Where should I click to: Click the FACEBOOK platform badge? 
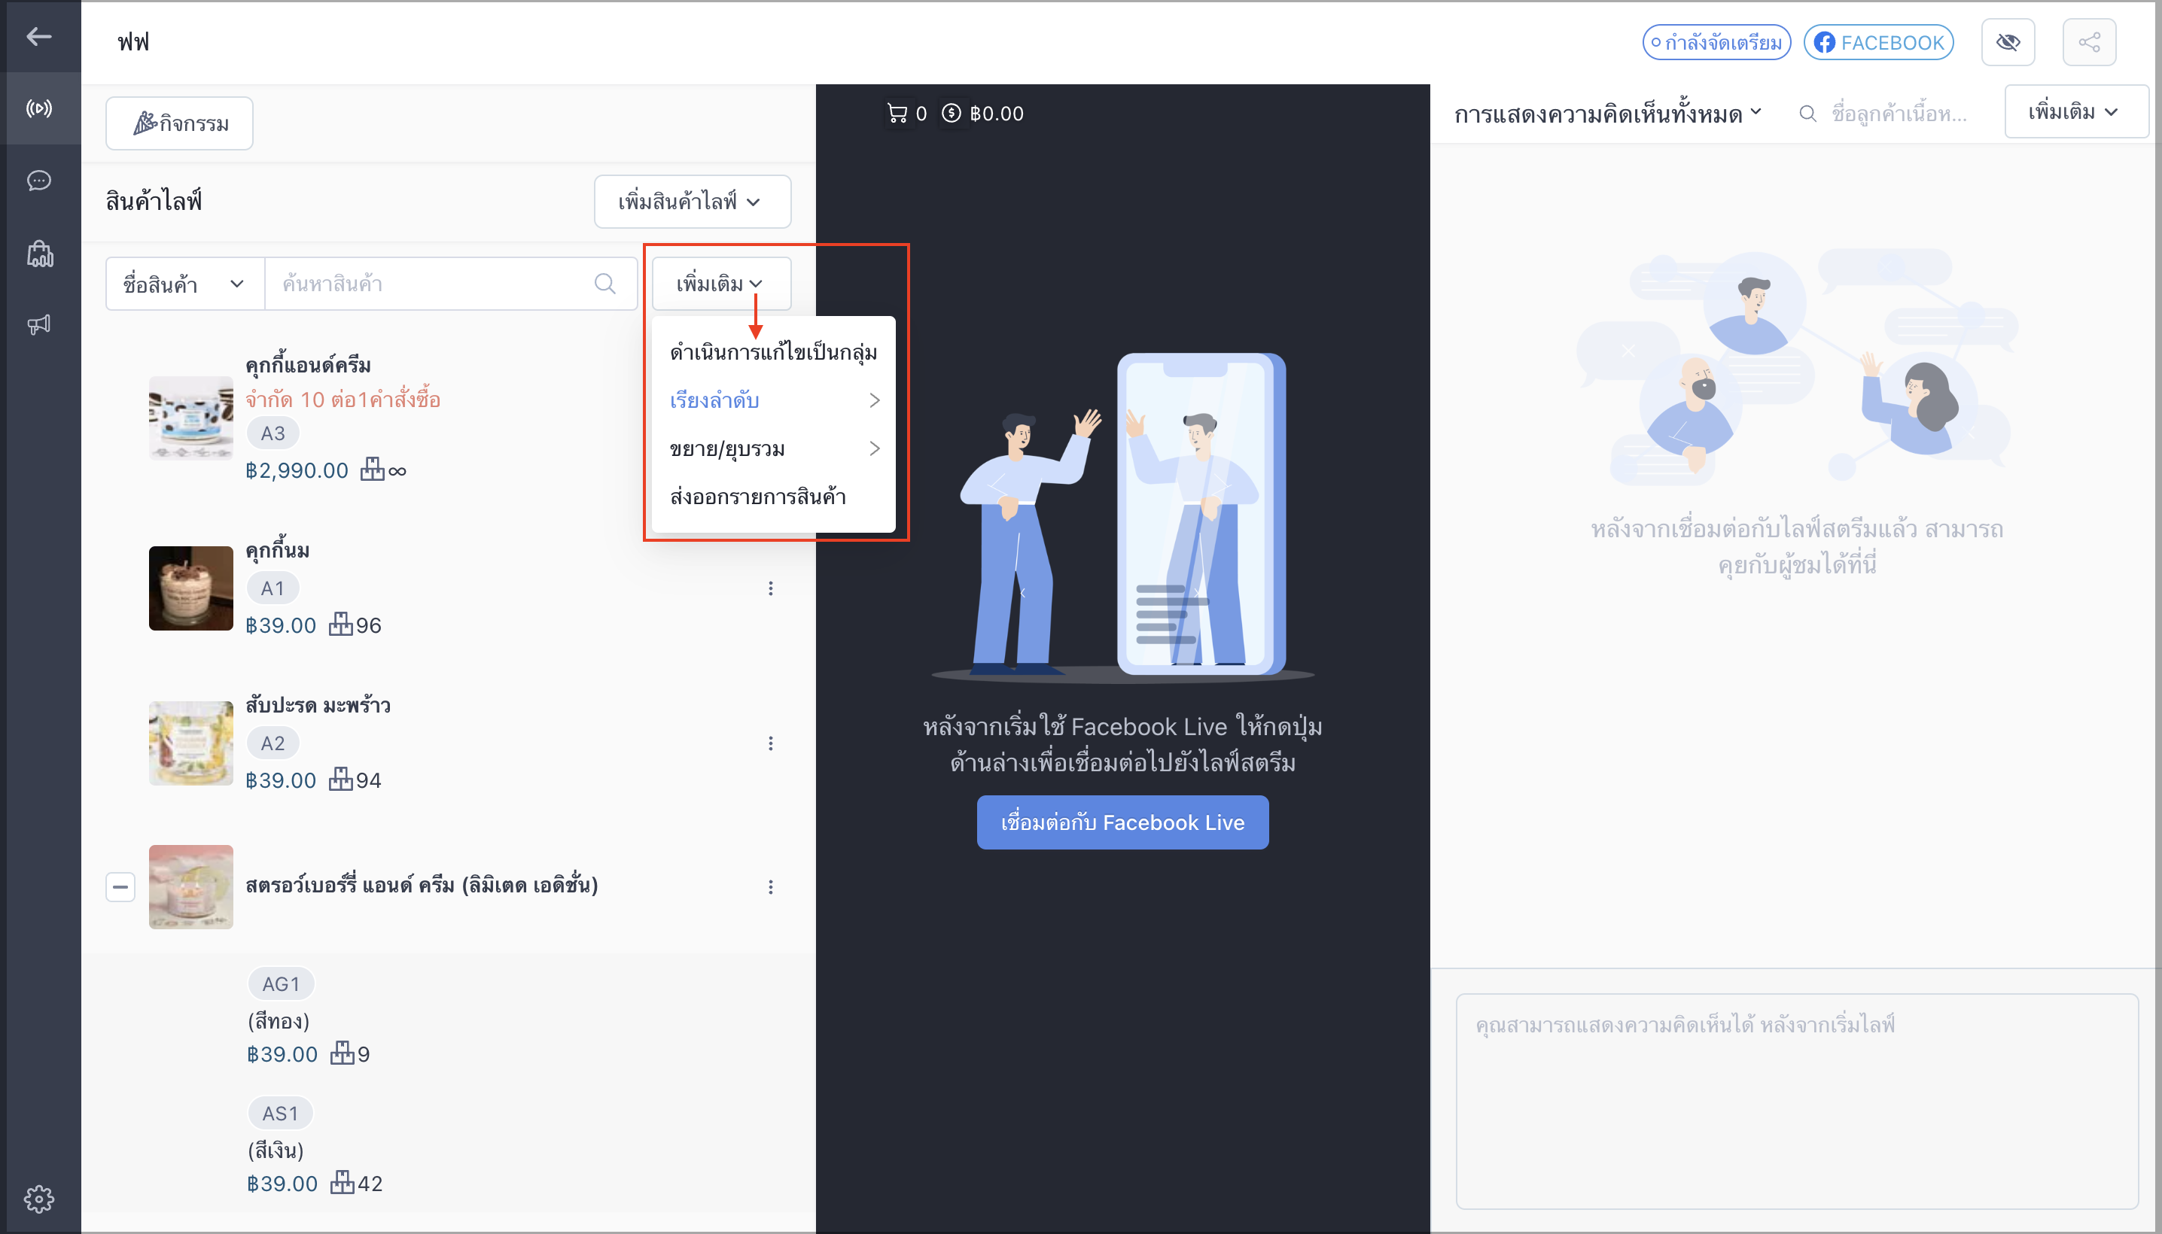point(1878,42)
